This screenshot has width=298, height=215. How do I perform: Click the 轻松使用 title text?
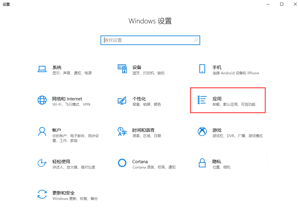point(61,161)
